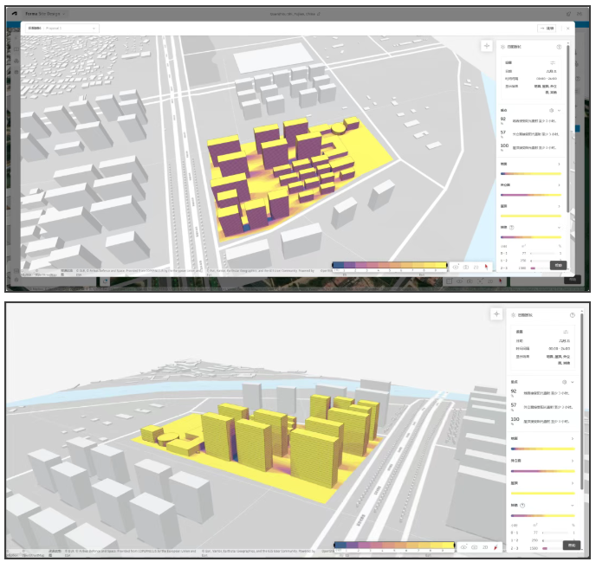Click the background window's eye icon in dimmed toolbar
596x562 pixels.
[459, 281]
